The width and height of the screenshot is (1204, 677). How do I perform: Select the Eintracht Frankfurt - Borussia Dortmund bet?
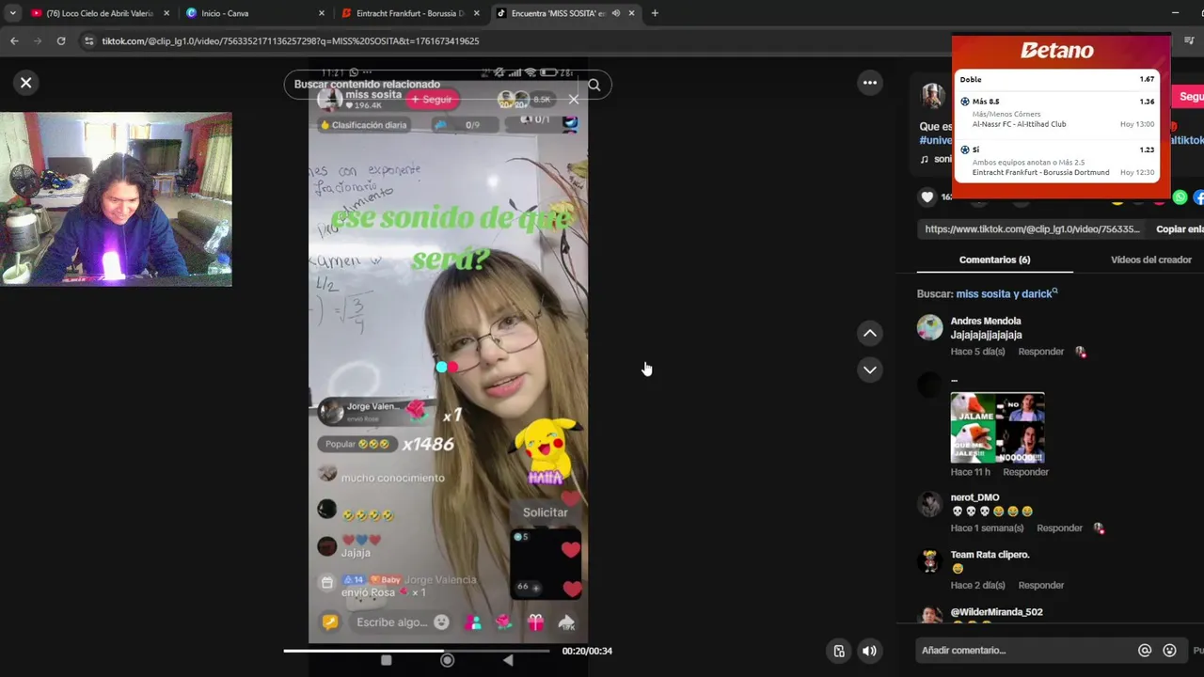[1056, 161]
